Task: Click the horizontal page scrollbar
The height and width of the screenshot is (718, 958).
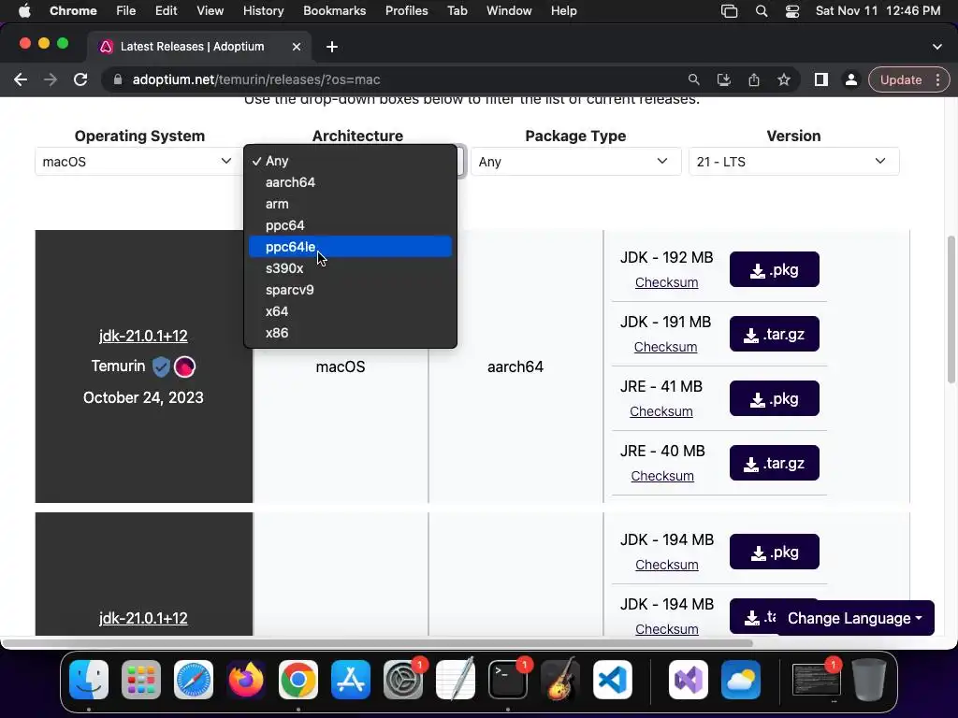Action: [377, 643]
